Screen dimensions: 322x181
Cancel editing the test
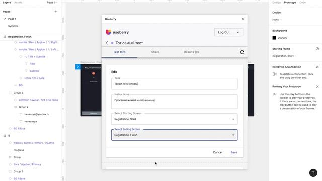pos(218,152)
